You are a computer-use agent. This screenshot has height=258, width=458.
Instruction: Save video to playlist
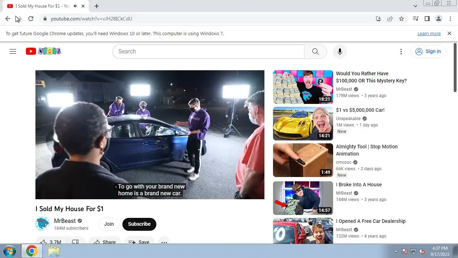[x=139, y=242]
